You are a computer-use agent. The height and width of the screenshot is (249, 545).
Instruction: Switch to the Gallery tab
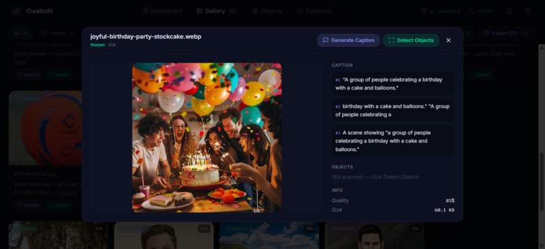216,11
